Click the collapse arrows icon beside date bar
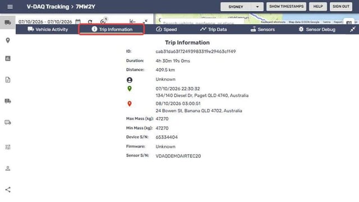The width and height of the screenshot is (359, 202). pos(145,21)
